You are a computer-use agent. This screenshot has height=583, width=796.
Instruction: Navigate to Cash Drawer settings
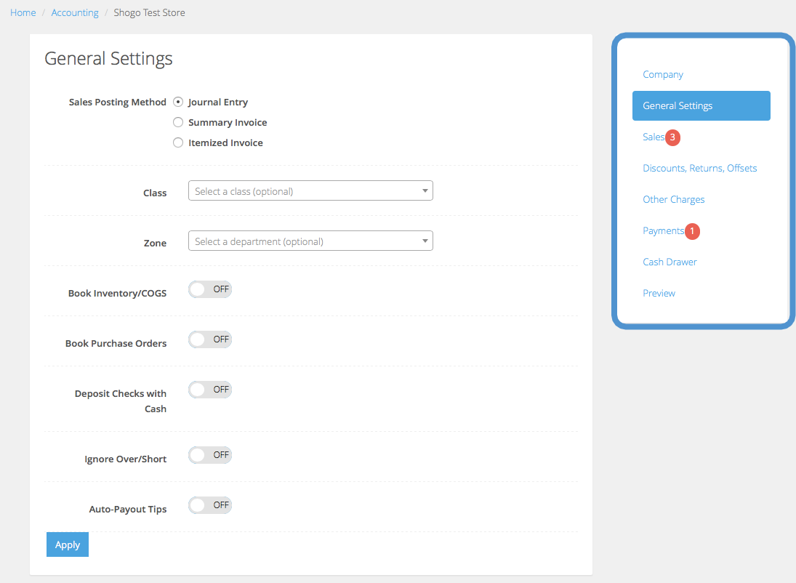pos(670,262)
